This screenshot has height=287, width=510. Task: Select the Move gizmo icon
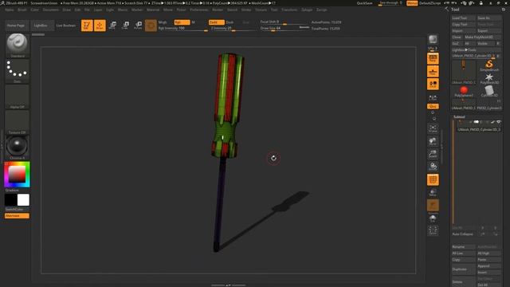pyautogui.click(x=112, y=26)
